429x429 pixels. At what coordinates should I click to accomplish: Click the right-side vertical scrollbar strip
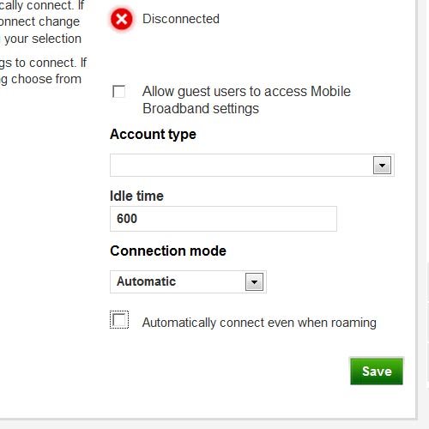424,210
